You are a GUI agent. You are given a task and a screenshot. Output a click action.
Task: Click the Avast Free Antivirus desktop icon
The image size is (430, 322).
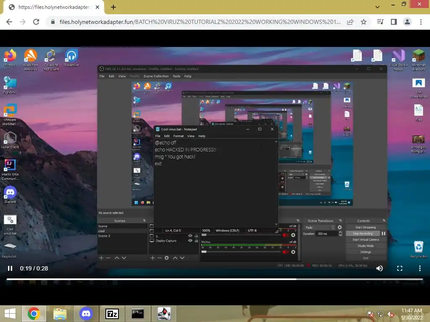coord(30,60)
